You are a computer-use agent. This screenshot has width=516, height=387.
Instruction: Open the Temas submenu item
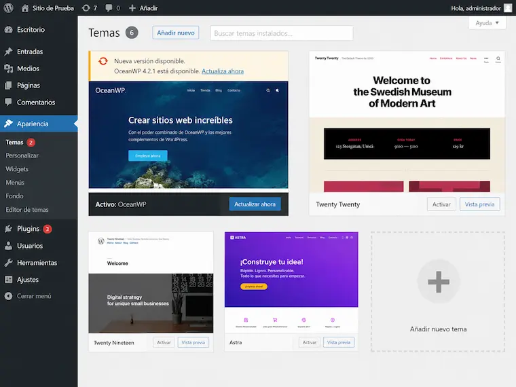14,142
